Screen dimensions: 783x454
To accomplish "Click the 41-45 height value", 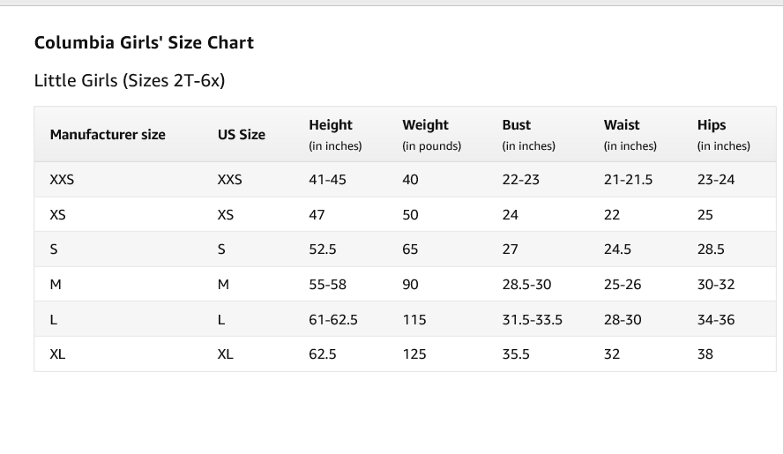I will coord(327,180).
